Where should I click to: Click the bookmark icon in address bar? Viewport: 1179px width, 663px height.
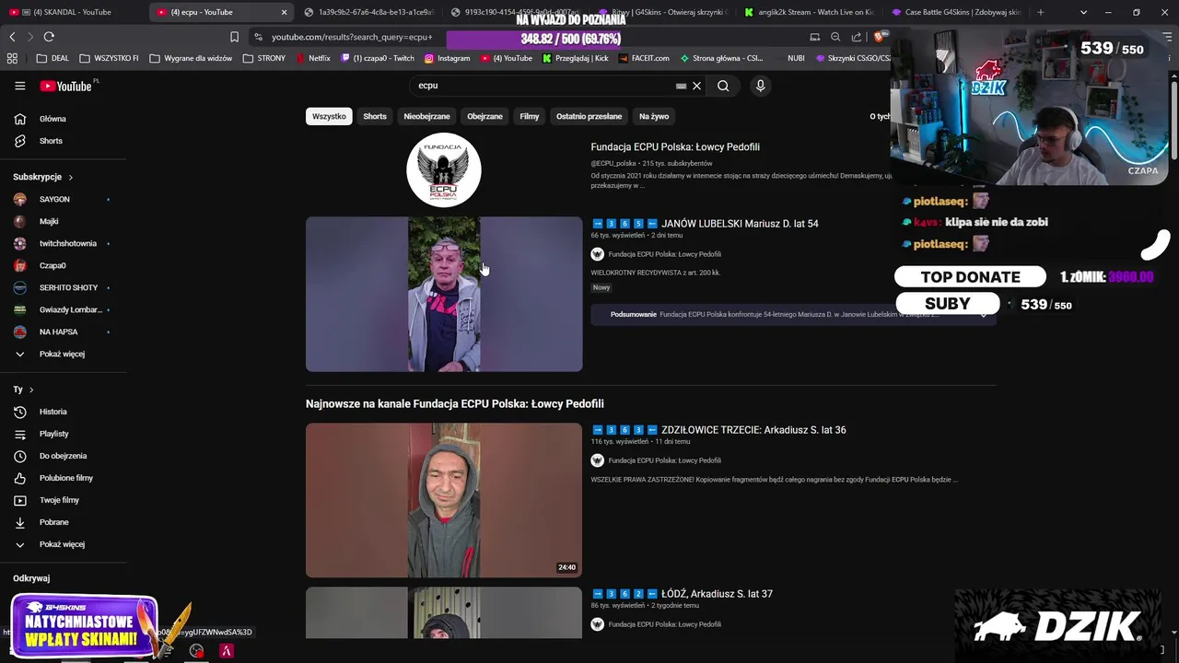(x=234, y=37)
